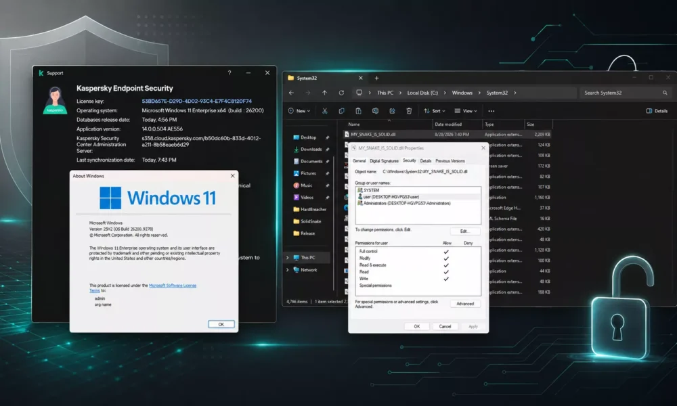This screenshot has height=406, width=677.
Task: Click Kaspersky license key link
Action: pos(197,101)
